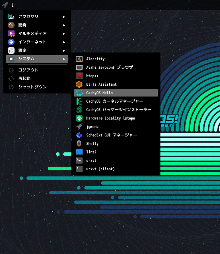This screenshot has height=254, width=220.
Task: Choose 再起動 to reboot
Action: tap(37, 79)
